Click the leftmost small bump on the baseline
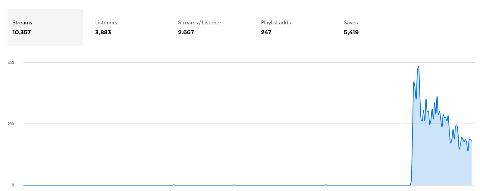The height and width of the screenshot is (191, 480). pos(174,185)
